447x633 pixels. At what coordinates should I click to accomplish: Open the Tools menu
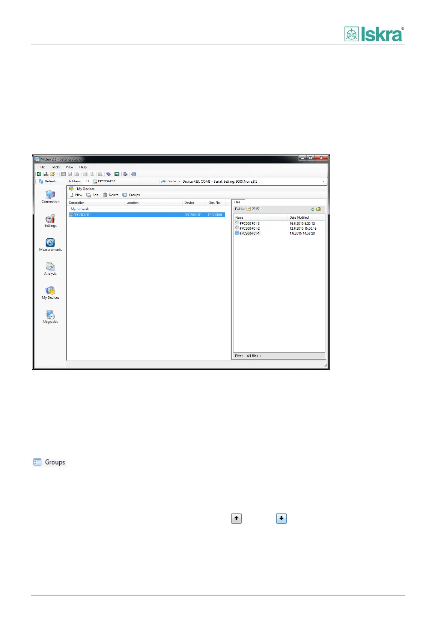coord(55,167)
